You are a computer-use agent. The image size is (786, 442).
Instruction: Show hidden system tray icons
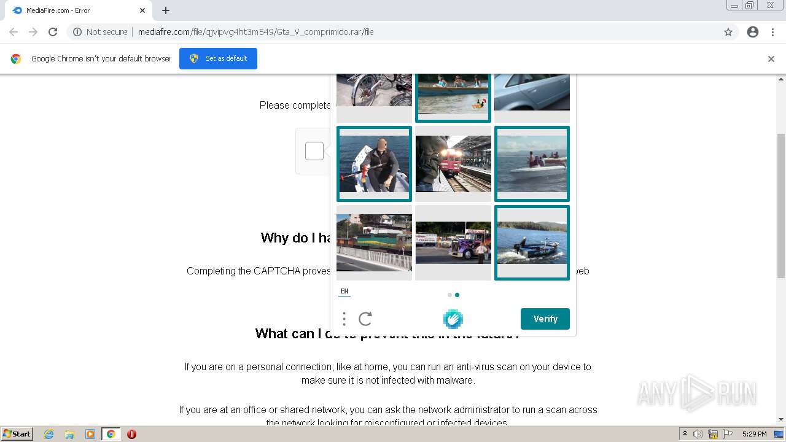[685, 434]
